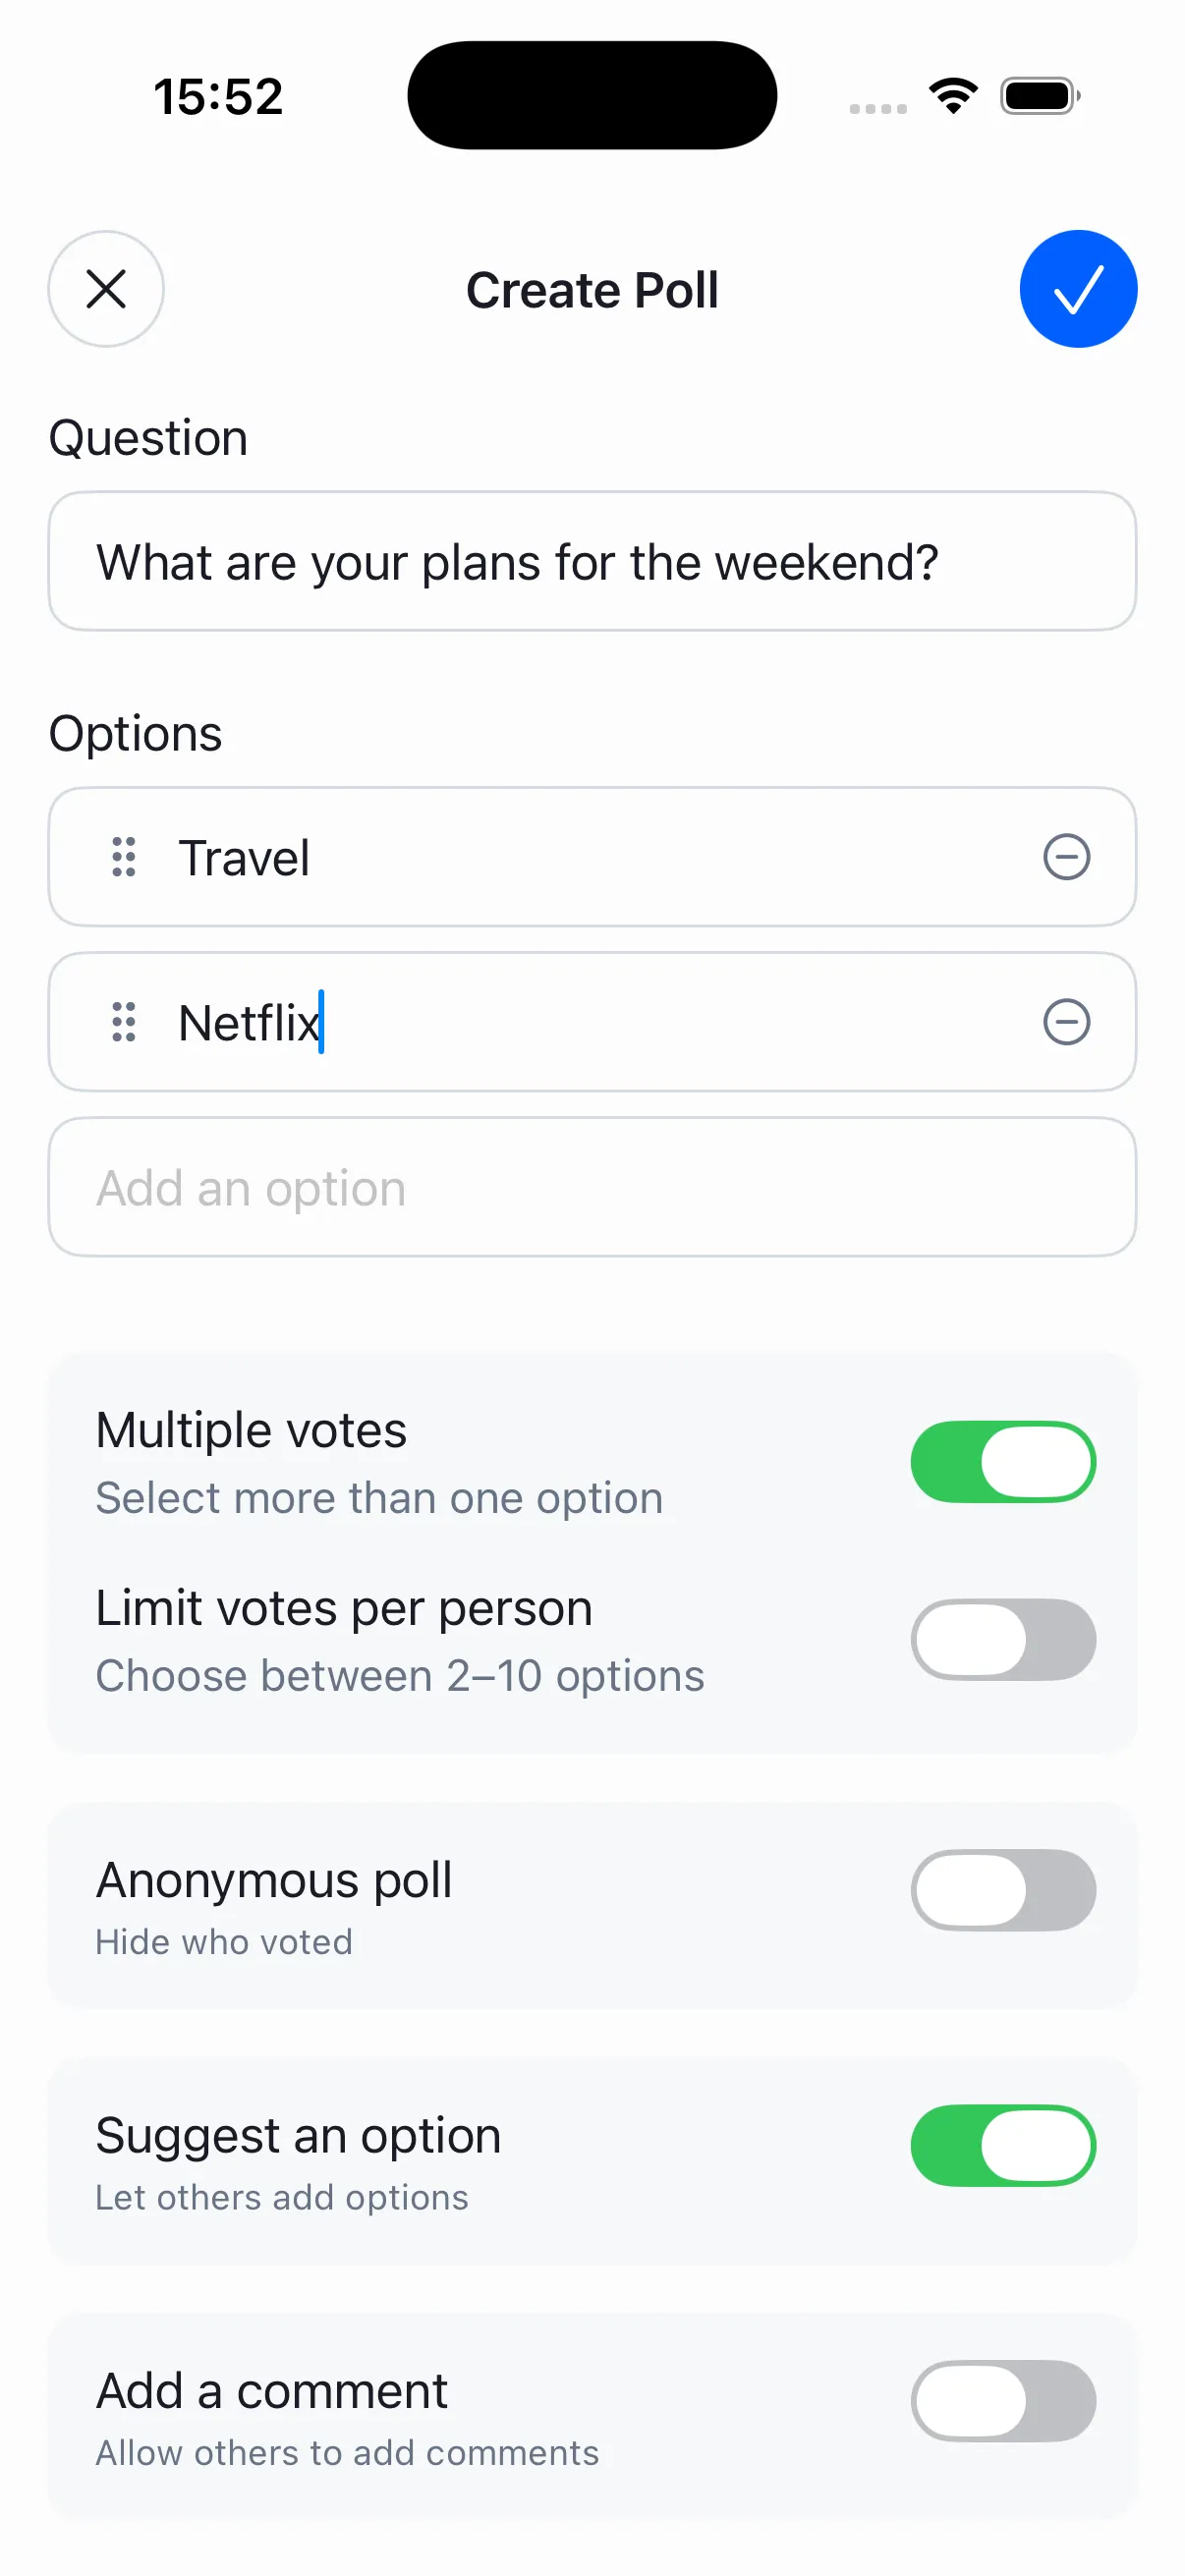Disable the Multiple votes toggle
Viewport: 1185px width, 2576px height.
(x=1003, y=1461)
